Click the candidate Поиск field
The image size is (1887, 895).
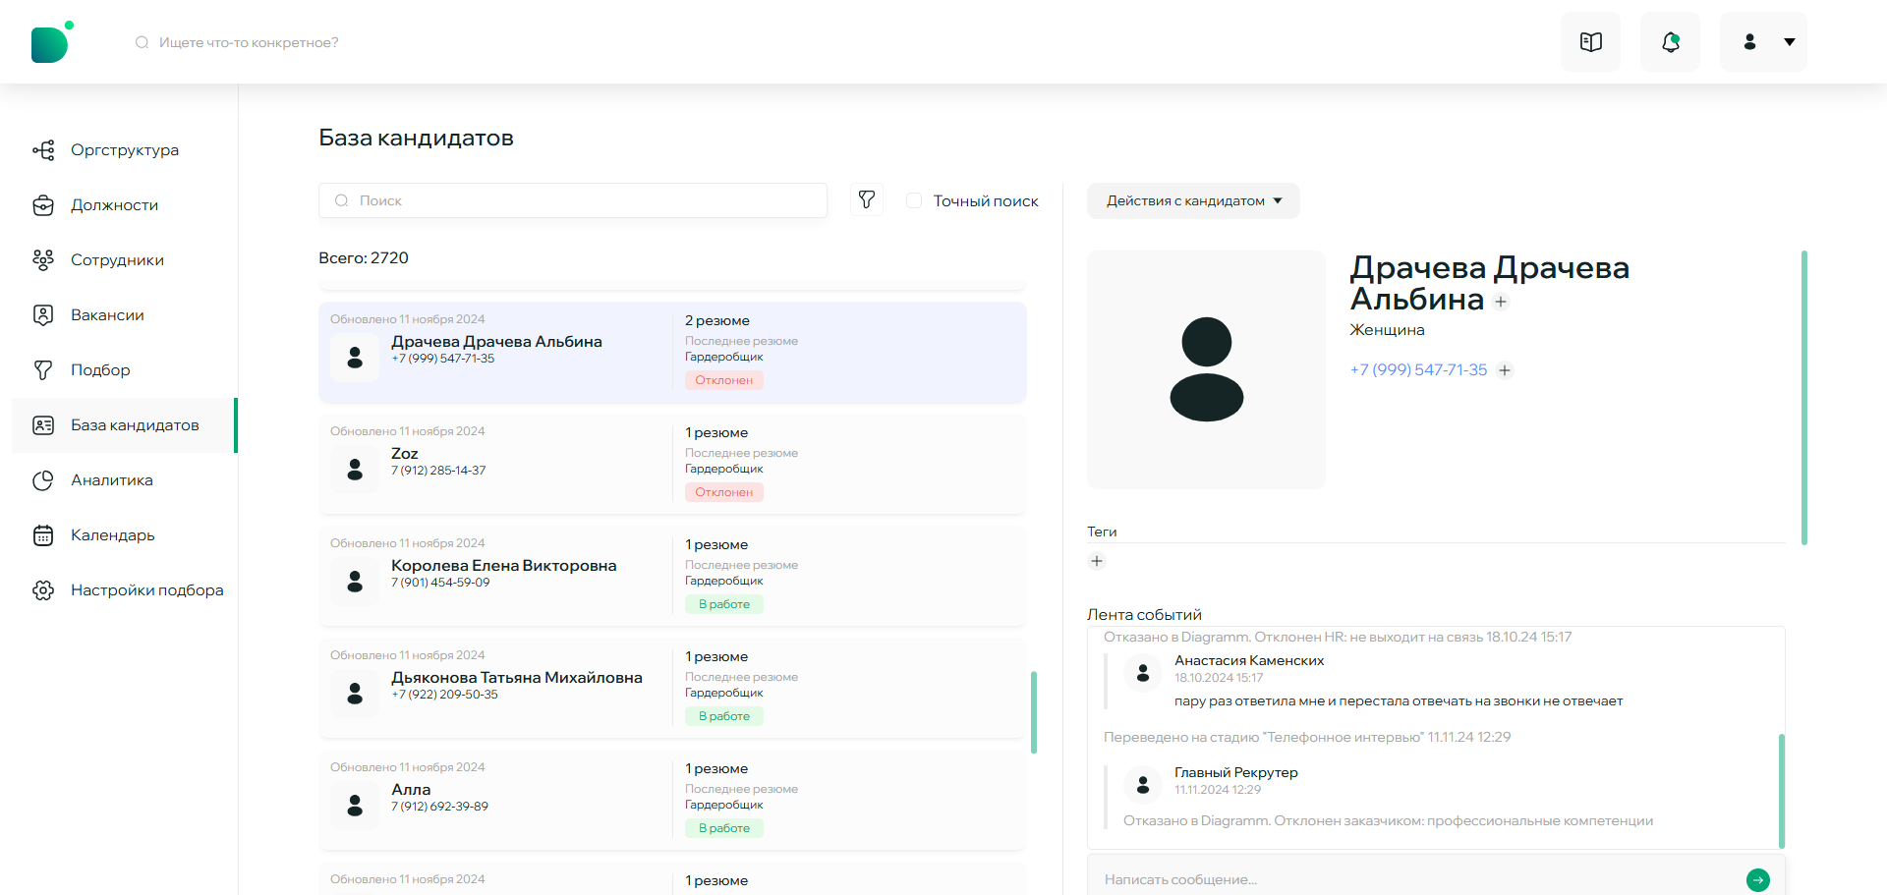(x=573, y=200)
